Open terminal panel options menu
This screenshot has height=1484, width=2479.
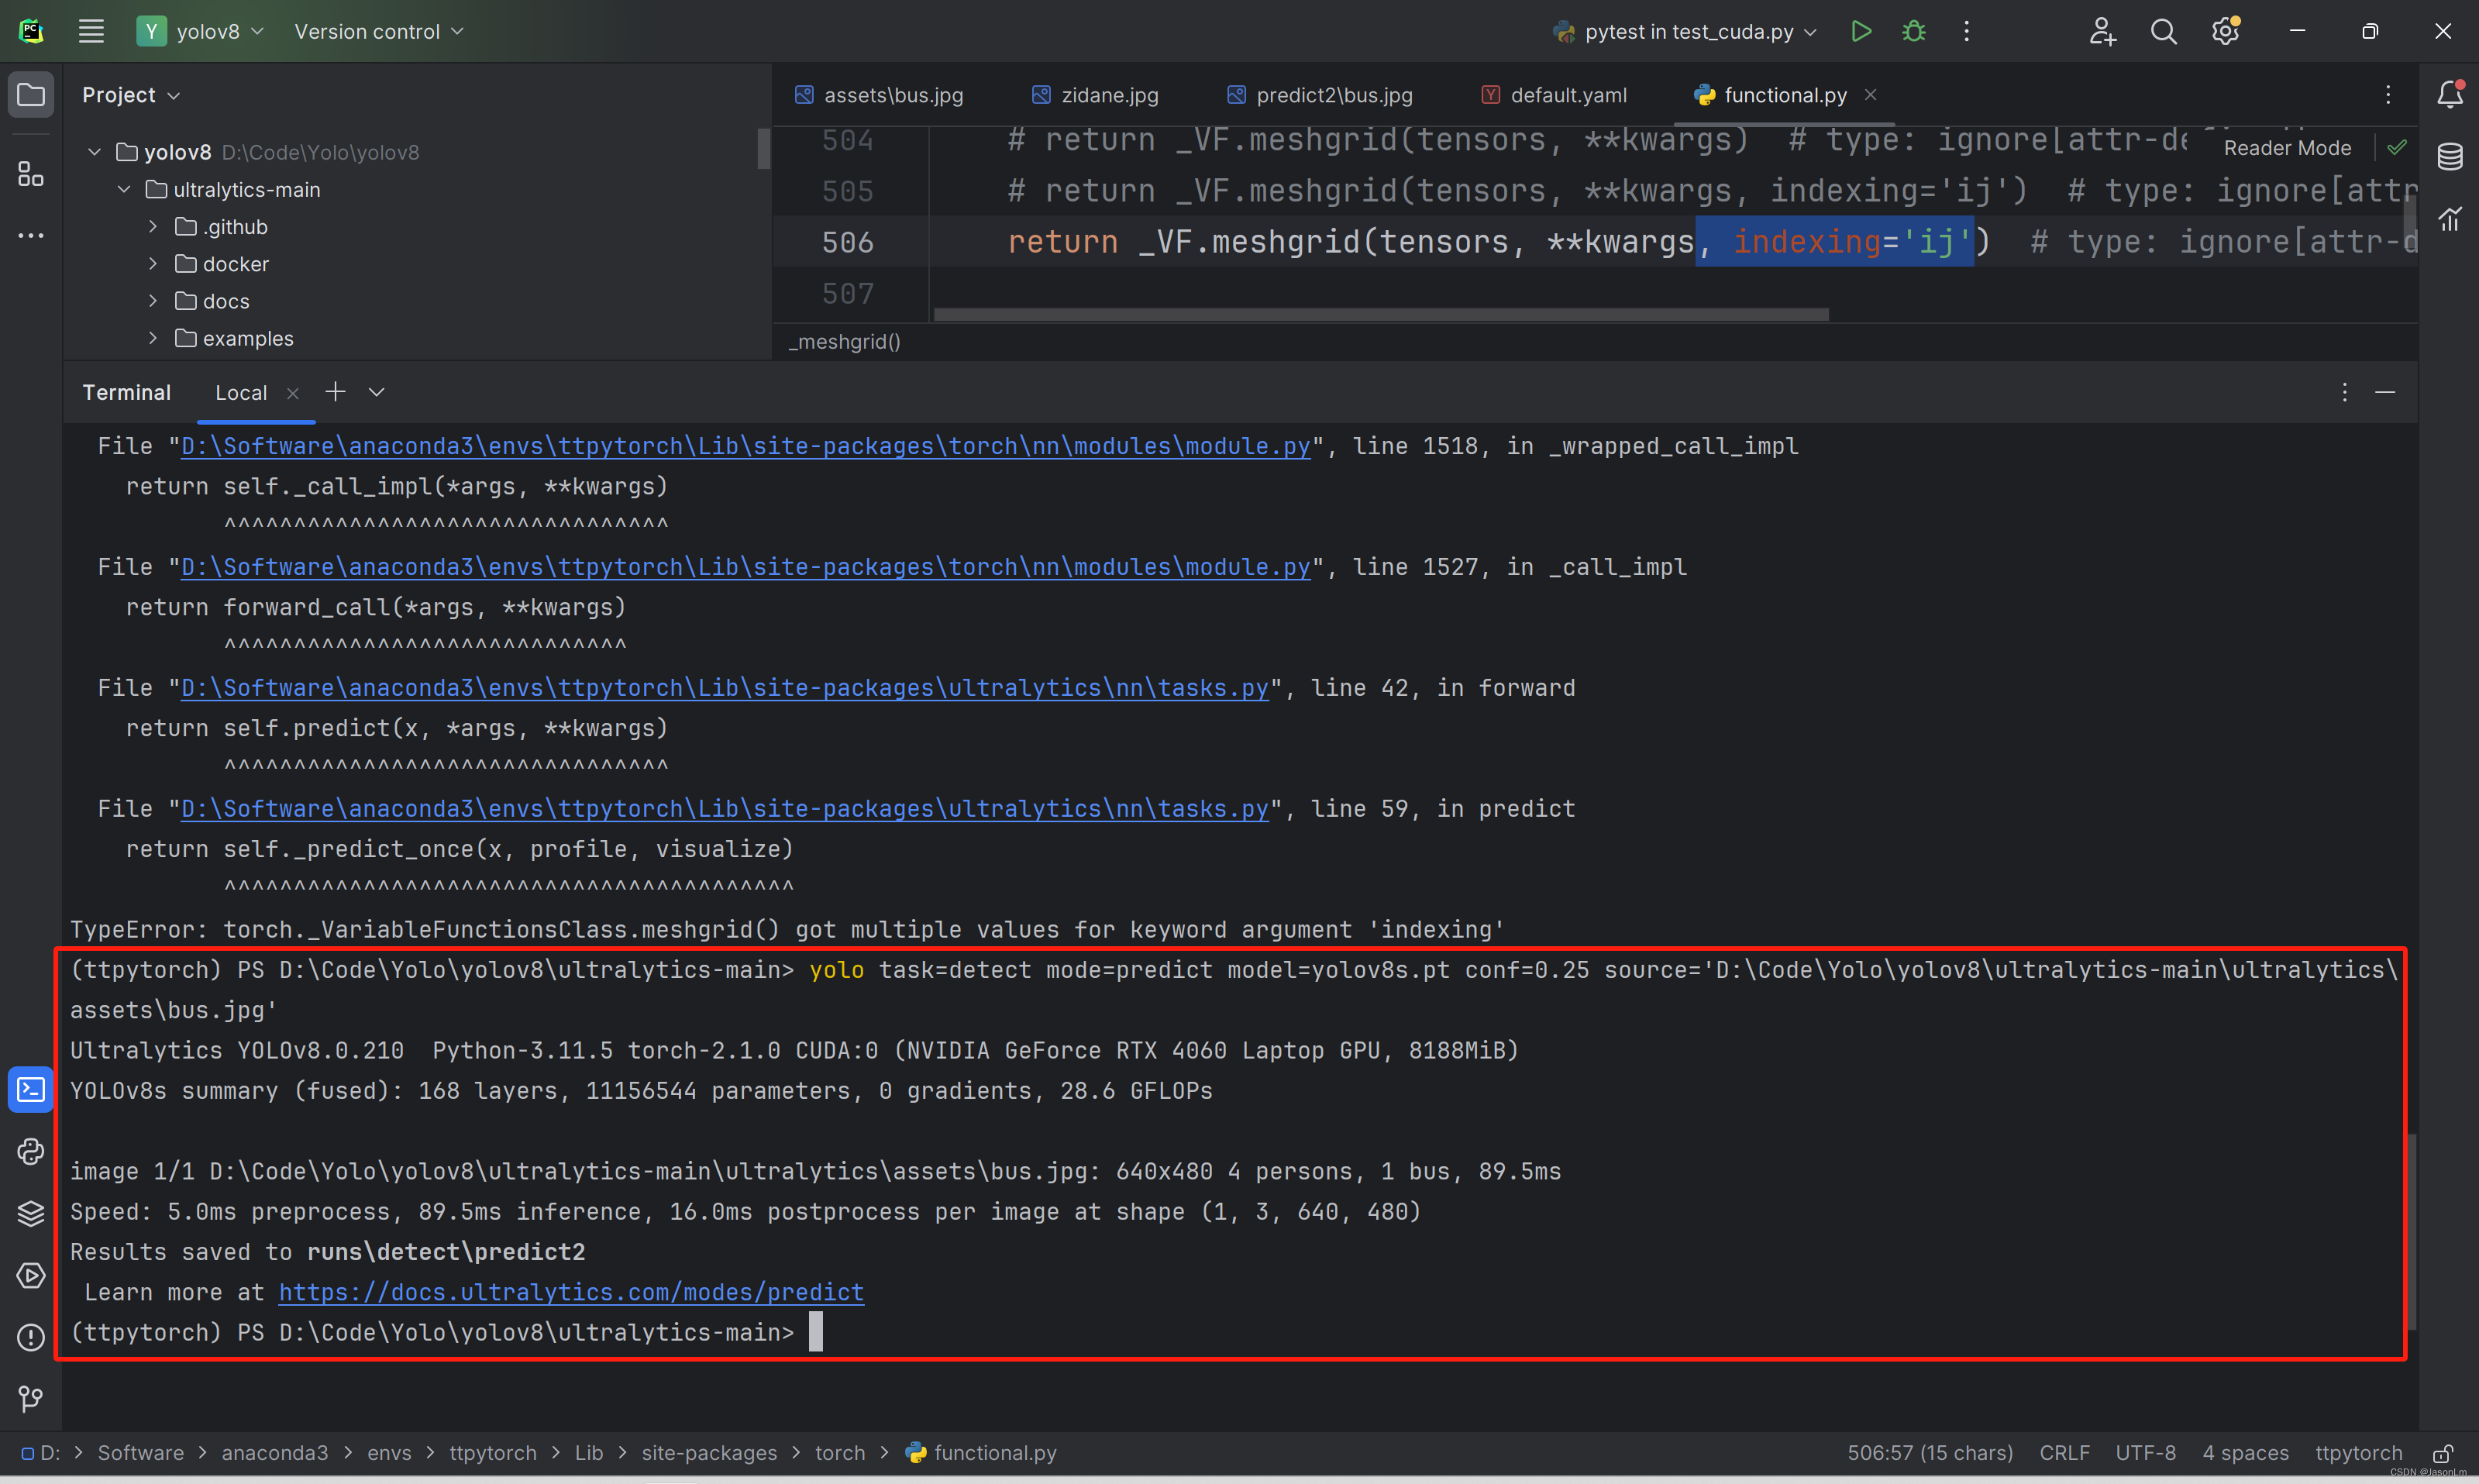pos(2344,392)
